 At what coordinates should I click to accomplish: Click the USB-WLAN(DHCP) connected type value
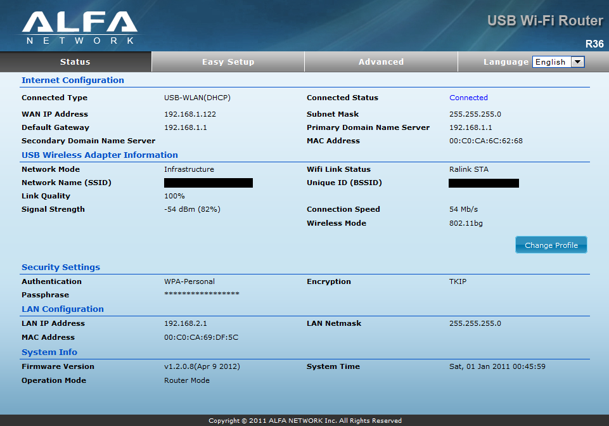(197, 98)
